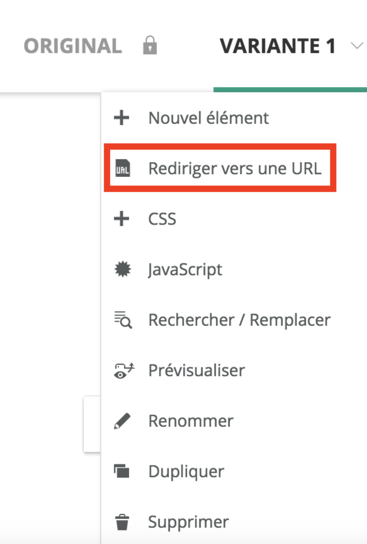Choose the JavaScript menu option

[185, 270]
